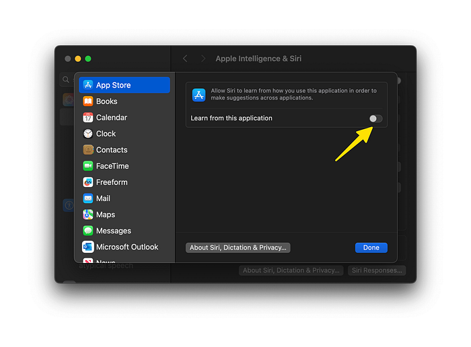The width and height of the screenshot is (471, 347).
Task: Select Clock in the app list
Action: tap(124, 134)
